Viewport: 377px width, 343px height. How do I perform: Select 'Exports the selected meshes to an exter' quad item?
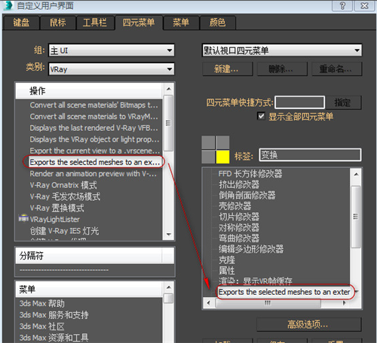tap(284, 292)
